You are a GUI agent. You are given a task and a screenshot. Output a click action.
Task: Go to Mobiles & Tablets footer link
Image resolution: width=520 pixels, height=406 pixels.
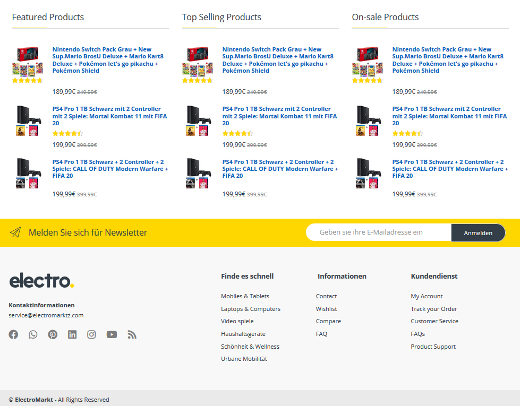245,296
